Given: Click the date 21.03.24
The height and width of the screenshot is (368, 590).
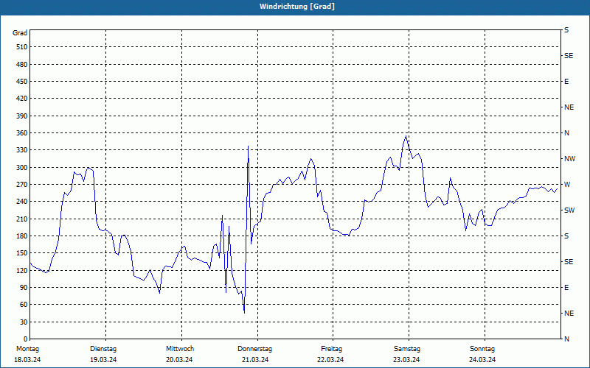Looking at the screenshot, I should (x=255, y=360).
